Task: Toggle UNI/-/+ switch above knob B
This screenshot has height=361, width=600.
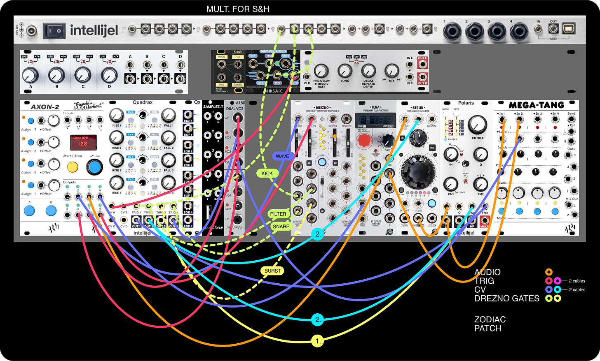Action: click(x=56, y=61)
